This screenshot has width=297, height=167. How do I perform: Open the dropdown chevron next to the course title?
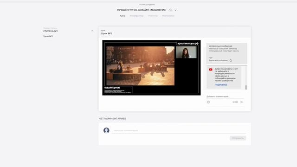pyautogui.click(x=175, y=10)
